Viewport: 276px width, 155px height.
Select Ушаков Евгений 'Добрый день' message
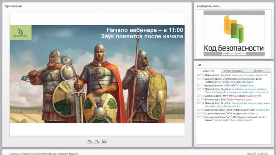tap(226, 85)
